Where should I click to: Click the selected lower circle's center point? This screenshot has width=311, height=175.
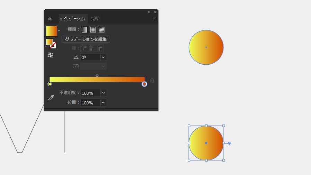click(206, 143)
